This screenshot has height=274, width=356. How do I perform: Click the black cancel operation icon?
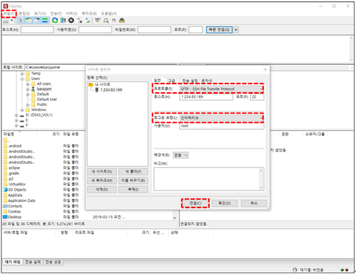[71, 21]
